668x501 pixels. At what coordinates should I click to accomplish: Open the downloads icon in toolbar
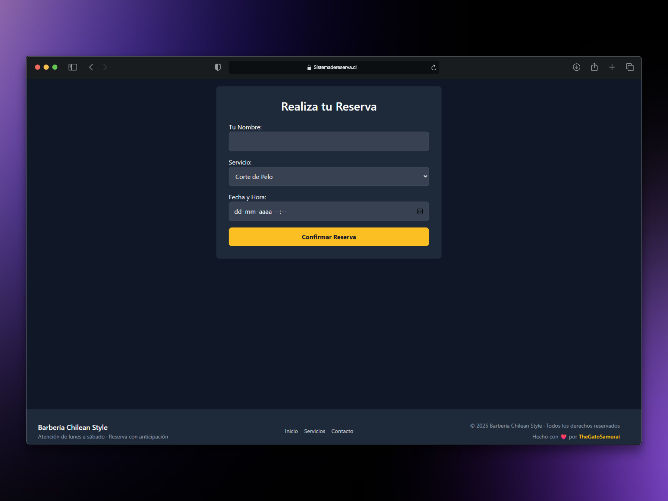(576, 67)
